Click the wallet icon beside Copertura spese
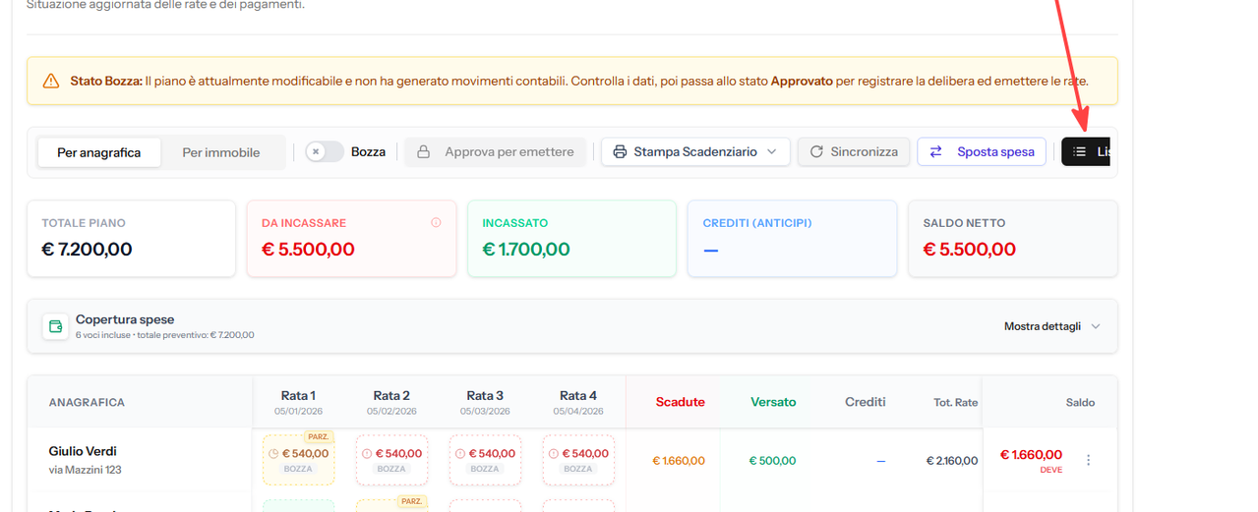The width and height of the screenshot is (1258, 512). click(x=55, y=326)
